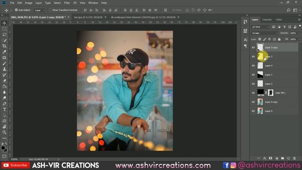Hide Layer 4 visibility eye

(x=253, y=66)
